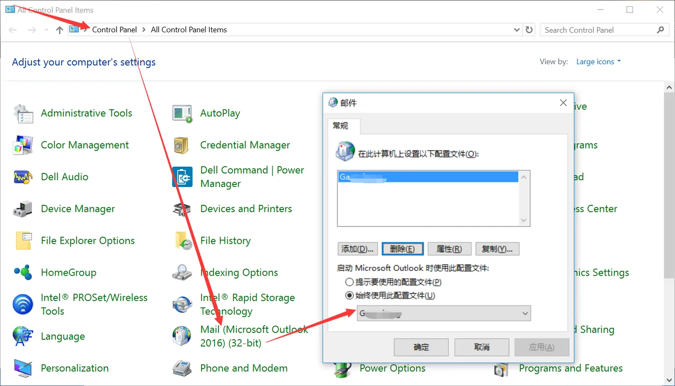Open the Dell Command Power Manager icon

183,177
